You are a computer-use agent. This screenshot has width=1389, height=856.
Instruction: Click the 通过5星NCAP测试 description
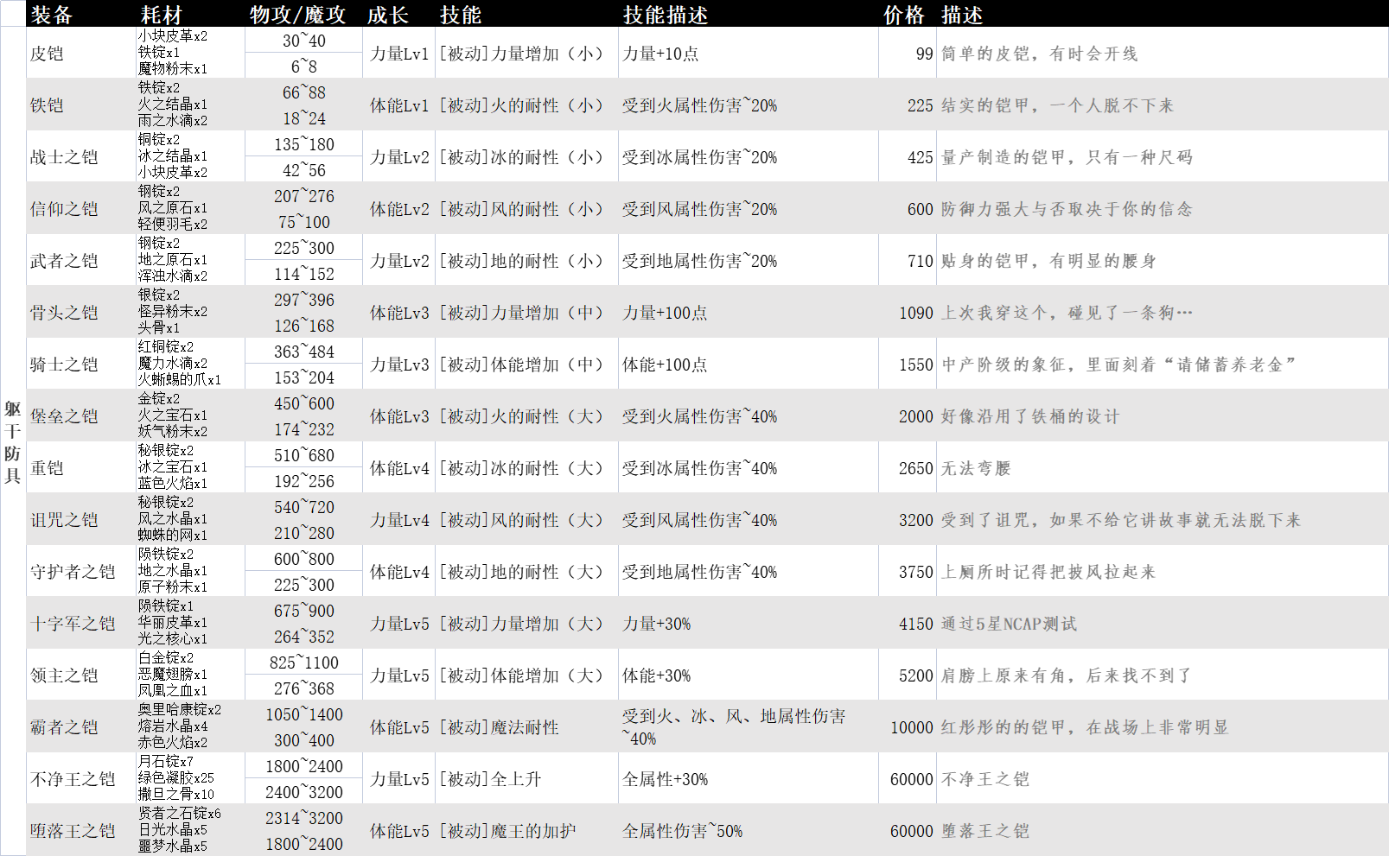[x=1010, y=624]
